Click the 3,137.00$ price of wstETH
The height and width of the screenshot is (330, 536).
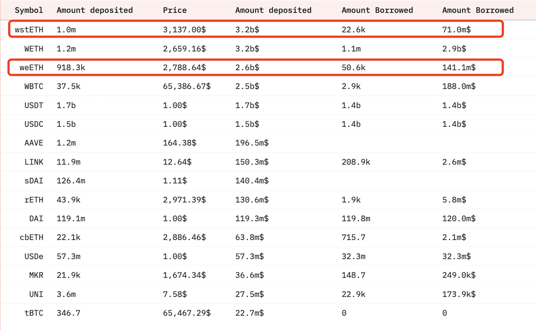[x=184, y=30]
